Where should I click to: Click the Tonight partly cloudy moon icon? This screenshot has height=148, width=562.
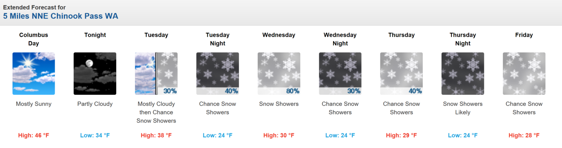pos(95,73)
